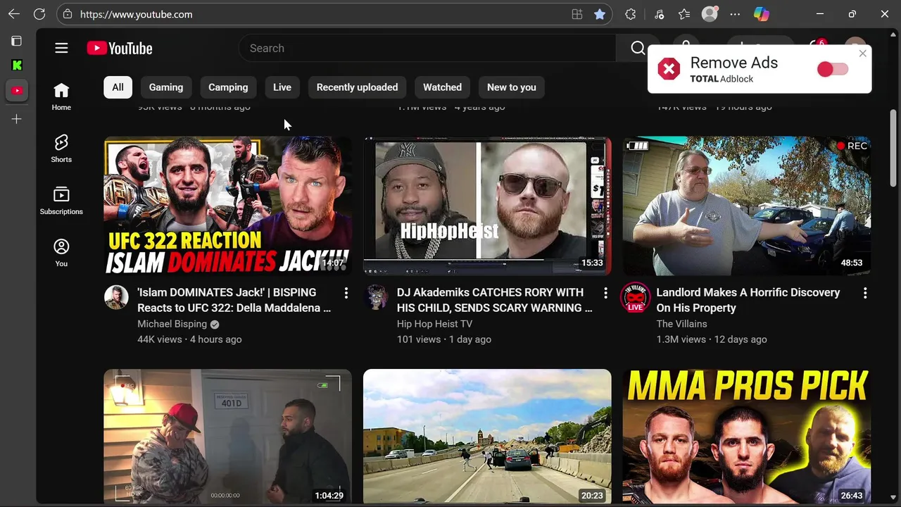Open tab actions icon in vertical tabs
901x507 pixels.
click(16, 41)
